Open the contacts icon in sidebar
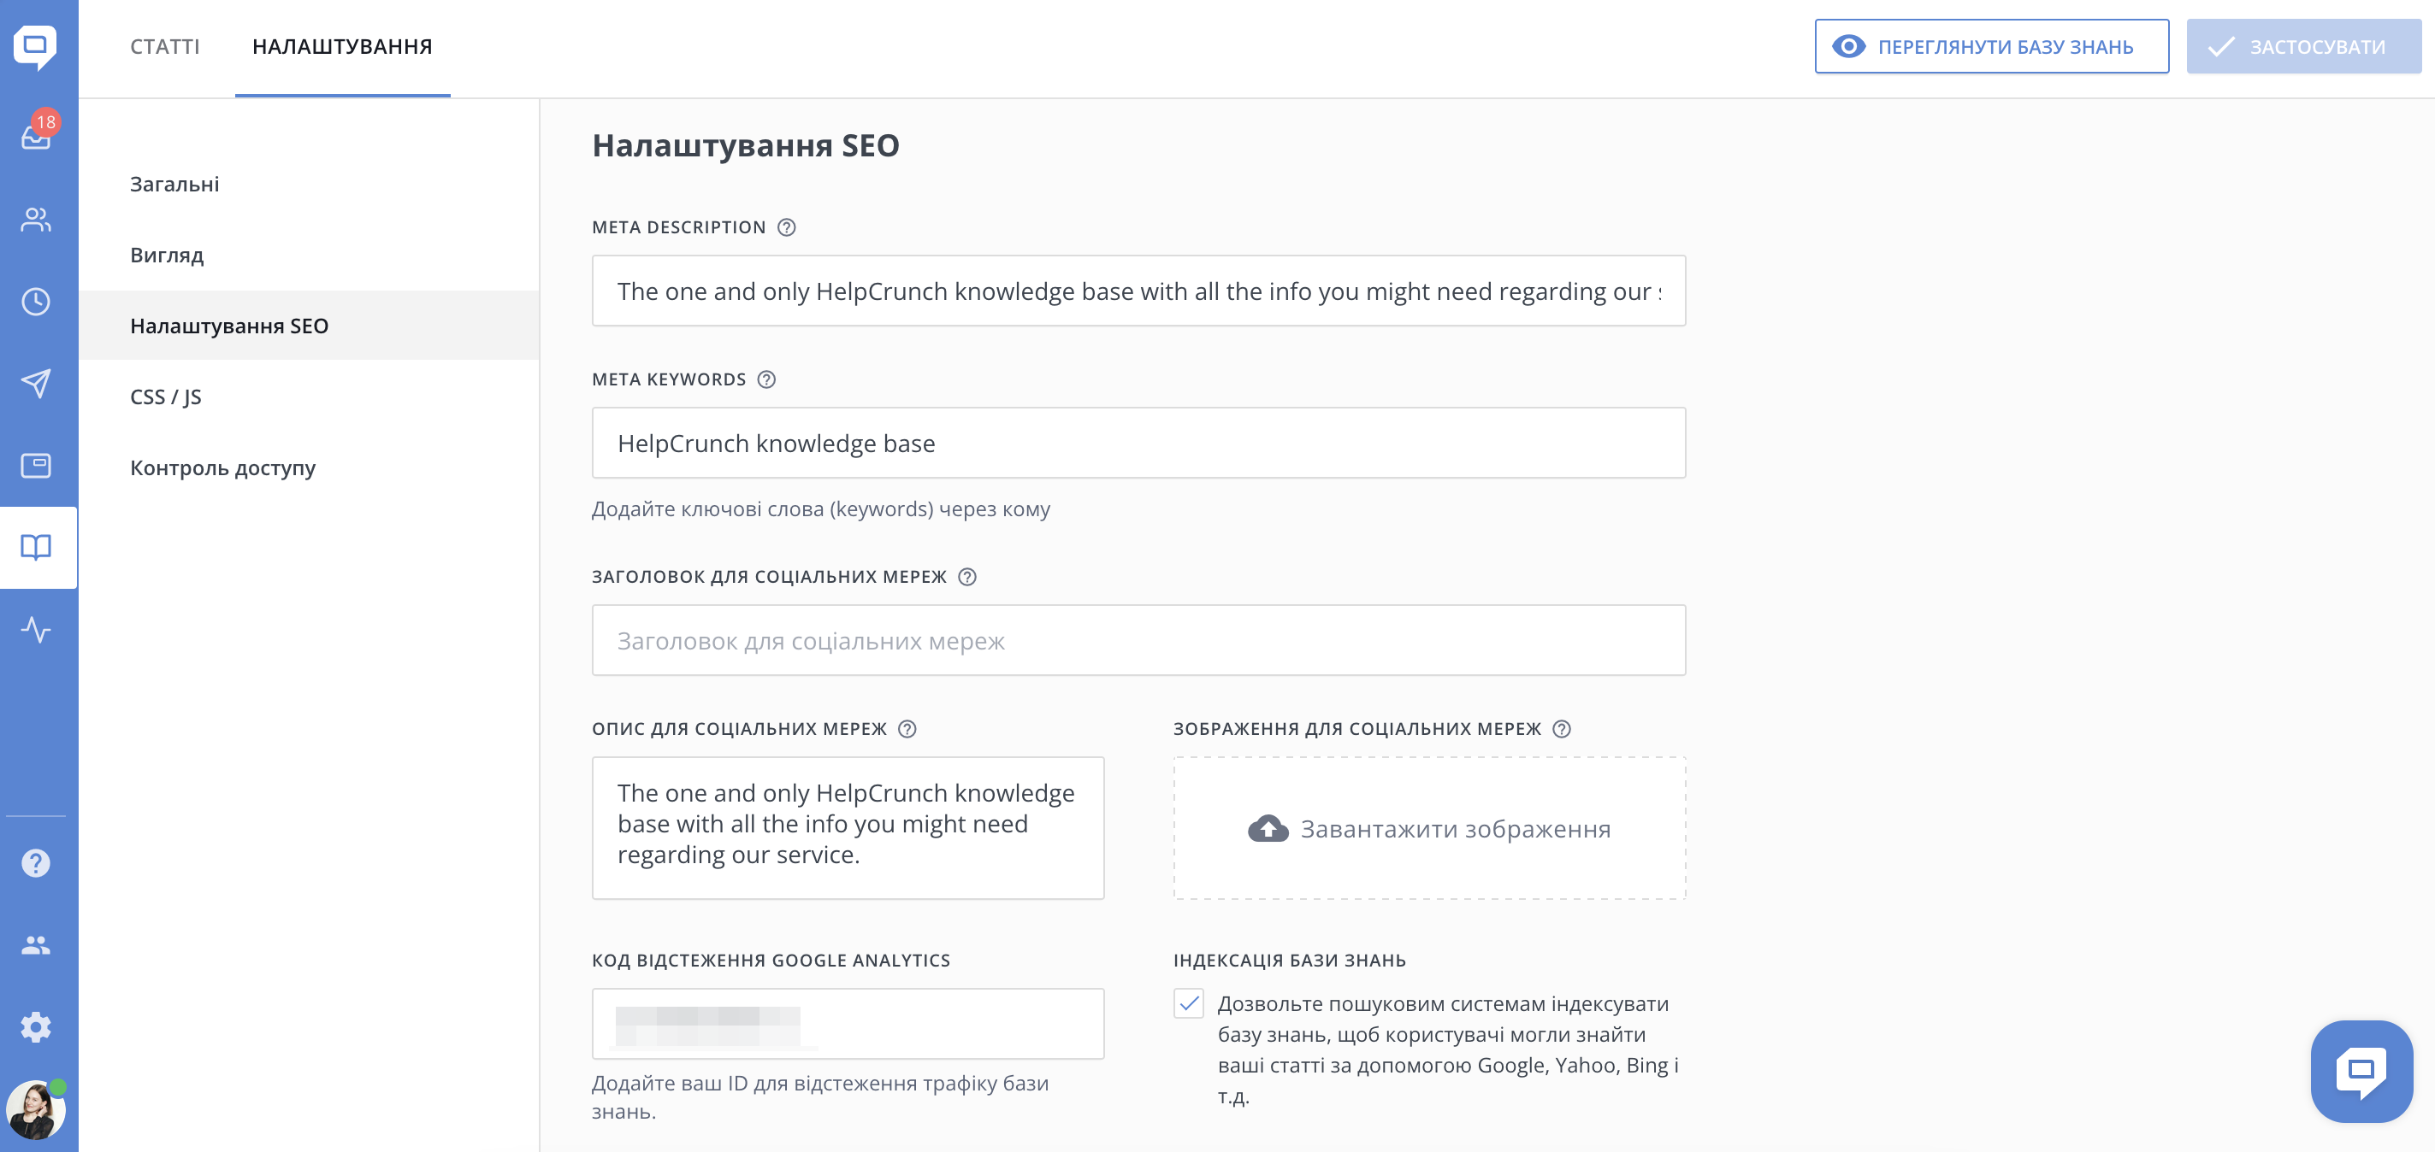Screen dimensions: 2435x1152 36,220
